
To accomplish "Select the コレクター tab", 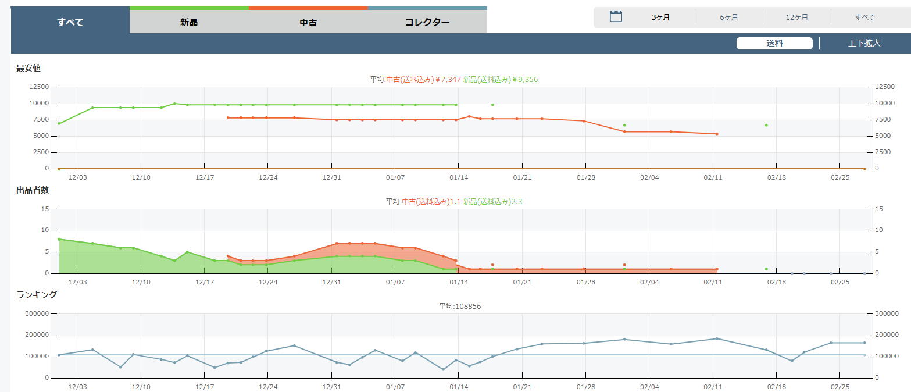I will click(427, 22).
